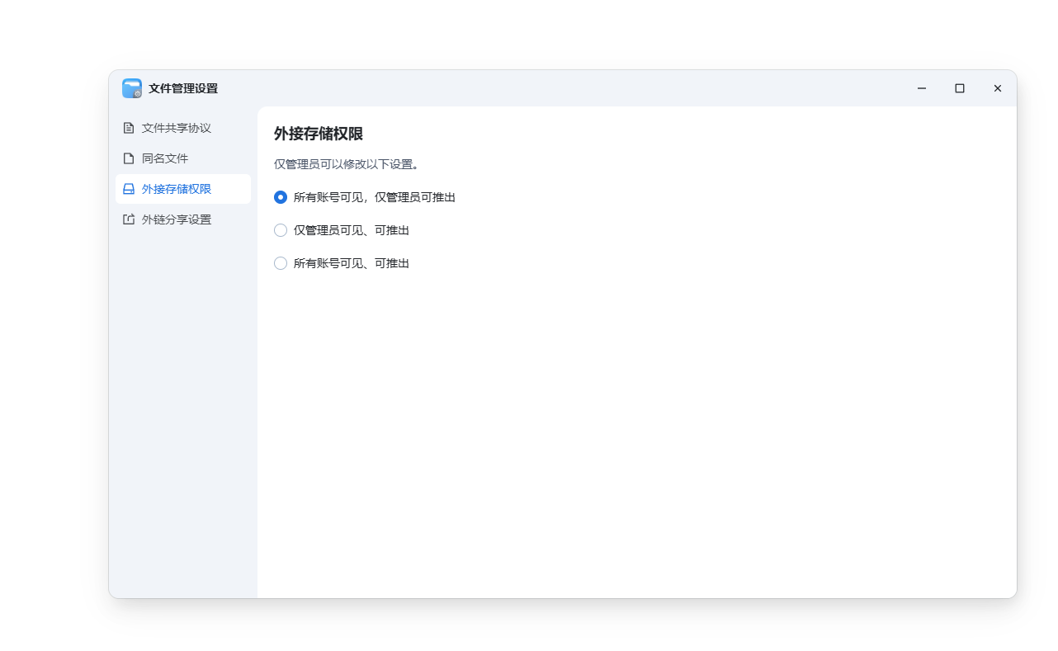Go to 外链分享设置 settings

tap(183, 219)
